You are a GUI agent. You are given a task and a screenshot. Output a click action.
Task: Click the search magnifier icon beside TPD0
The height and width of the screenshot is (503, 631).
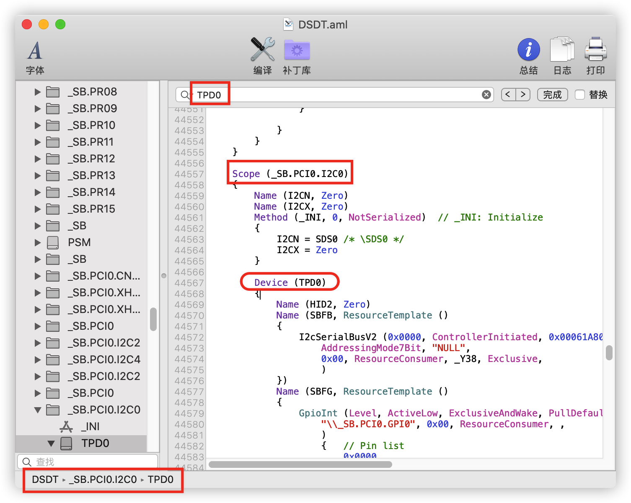185,95
